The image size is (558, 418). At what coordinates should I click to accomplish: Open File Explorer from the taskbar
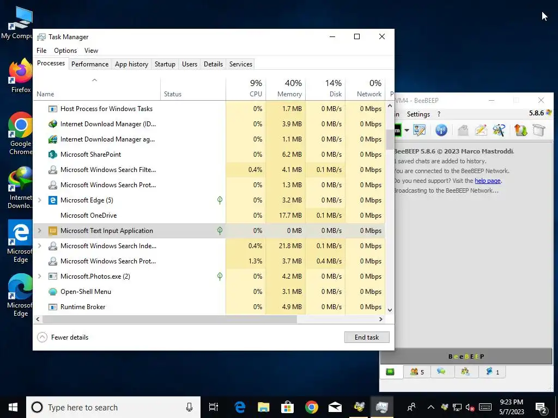tap(264, 407)
